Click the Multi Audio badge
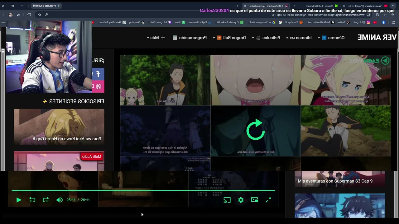This screenshot has height=224, width=399. tap(91, 156)
